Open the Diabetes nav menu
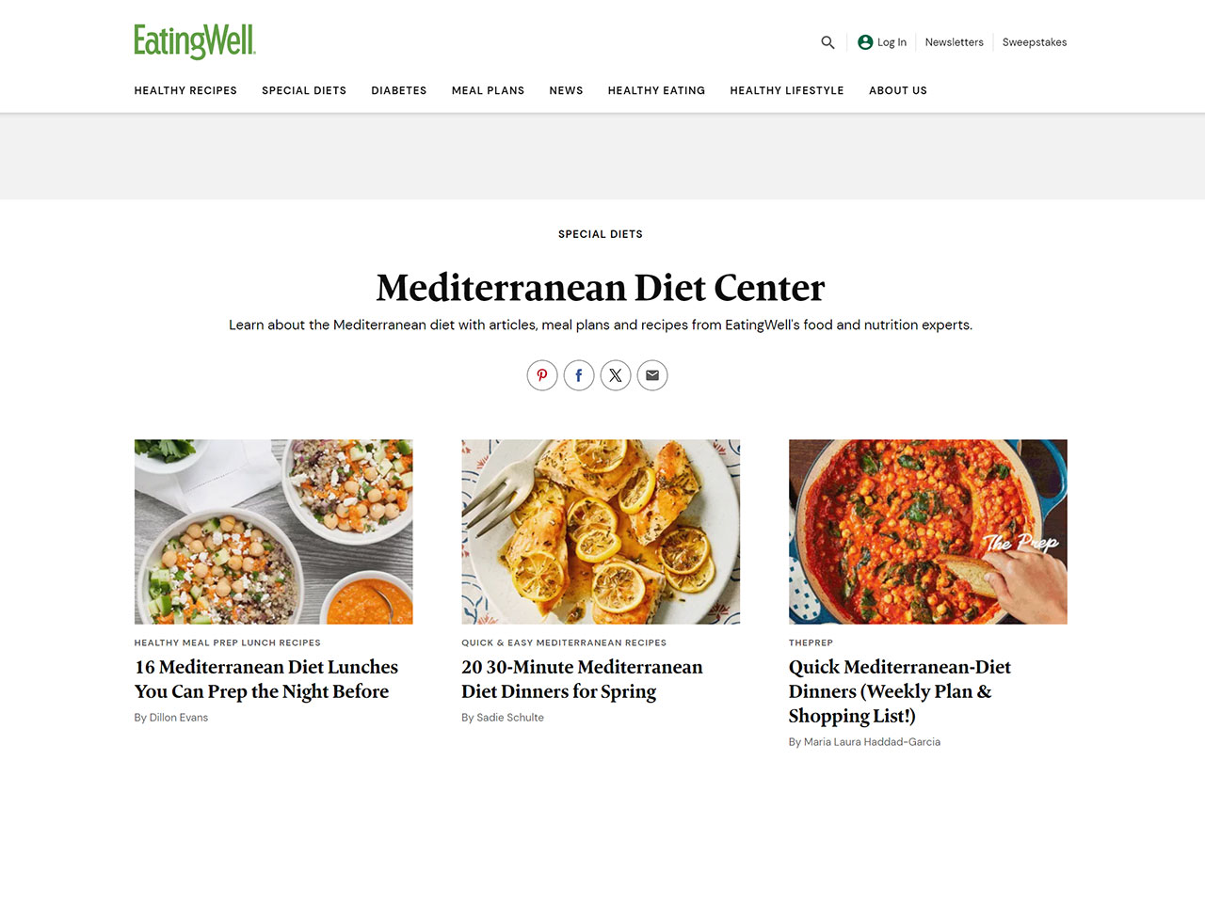Viewport: 1205px width, 903px height. (399, 90)
